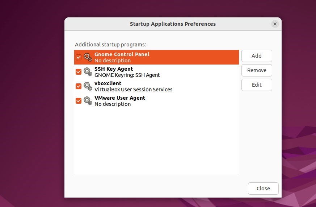This screenshot has height=207, width=316.
Task: Click the "GNOME Keyring: SSH Agent" description text
Action: [127, 75]
